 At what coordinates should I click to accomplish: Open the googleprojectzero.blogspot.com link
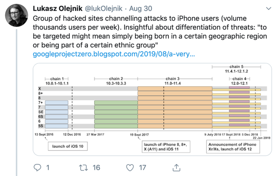click(114, 54)
